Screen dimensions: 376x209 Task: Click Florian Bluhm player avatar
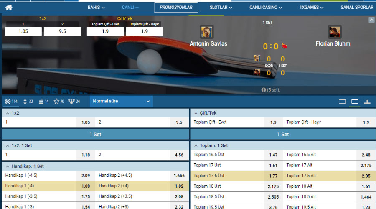click(x=334, y=32)
